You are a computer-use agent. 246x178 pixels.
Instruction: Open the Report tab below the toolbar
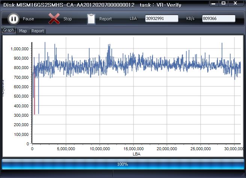(x=37, y=31)
